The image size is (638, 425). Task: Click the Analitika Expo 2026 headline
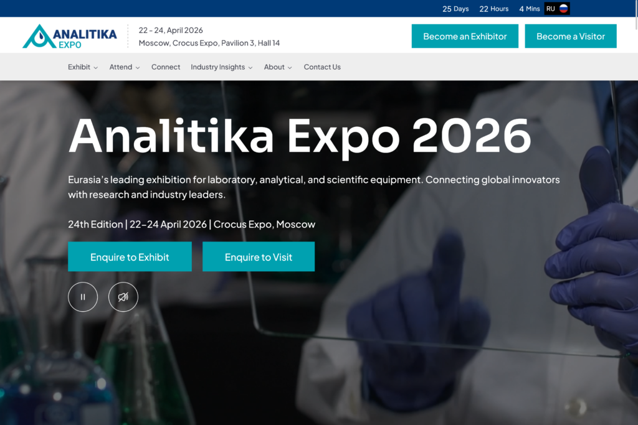tap(300, 136)
